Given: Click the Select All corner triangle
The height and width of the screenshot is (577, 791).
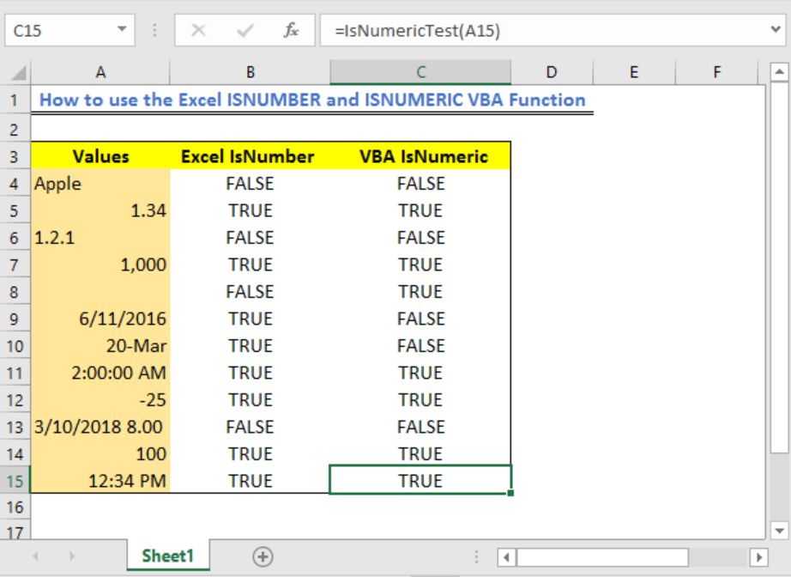Looking at the screenshot, I should point(18,73).
